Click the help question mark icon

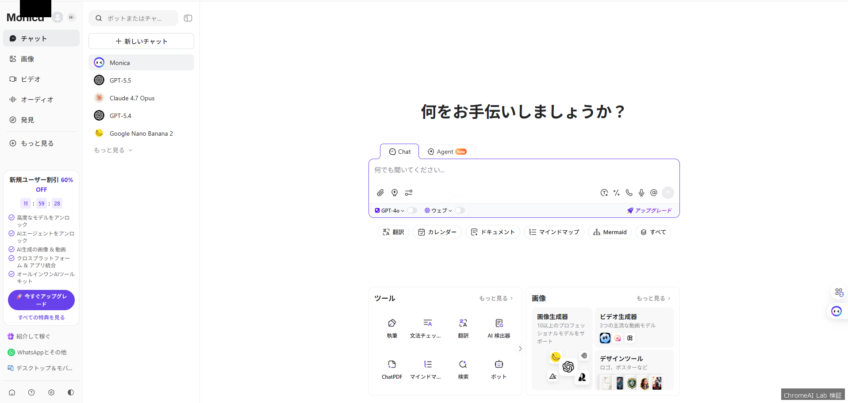(31, 392)
